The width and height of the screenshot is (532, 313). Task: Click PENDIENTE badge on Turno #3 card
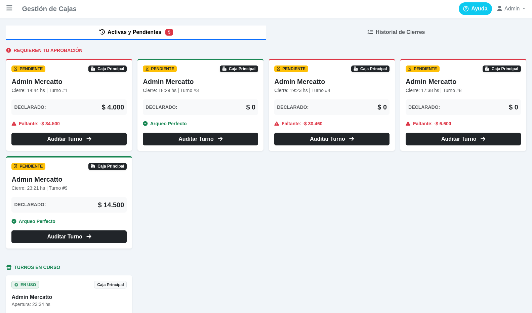point(160,69)
